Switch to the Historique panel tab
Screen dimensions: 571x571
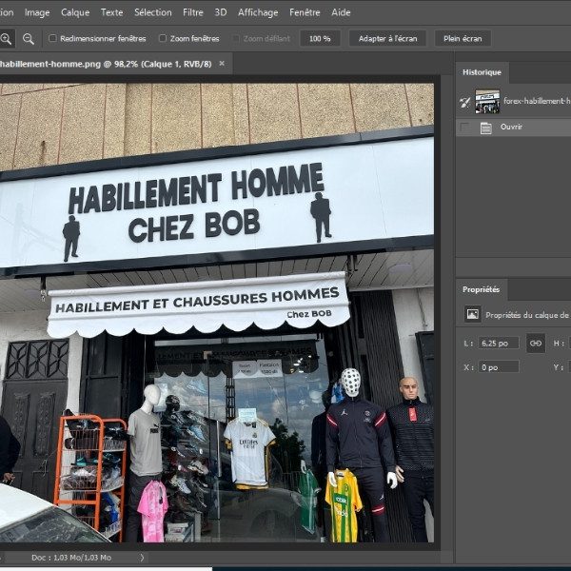[482, 72]
